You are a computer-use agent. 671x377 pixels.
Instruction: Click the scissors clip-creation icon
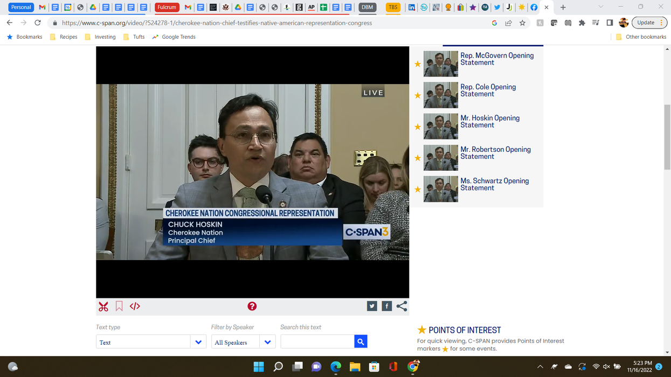103,306
